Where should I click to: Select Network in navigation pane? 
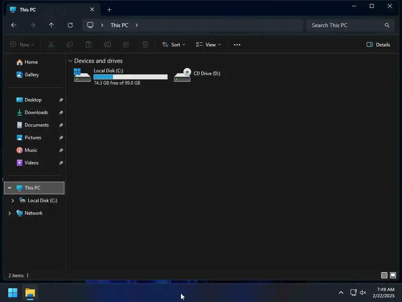[29, 213]
